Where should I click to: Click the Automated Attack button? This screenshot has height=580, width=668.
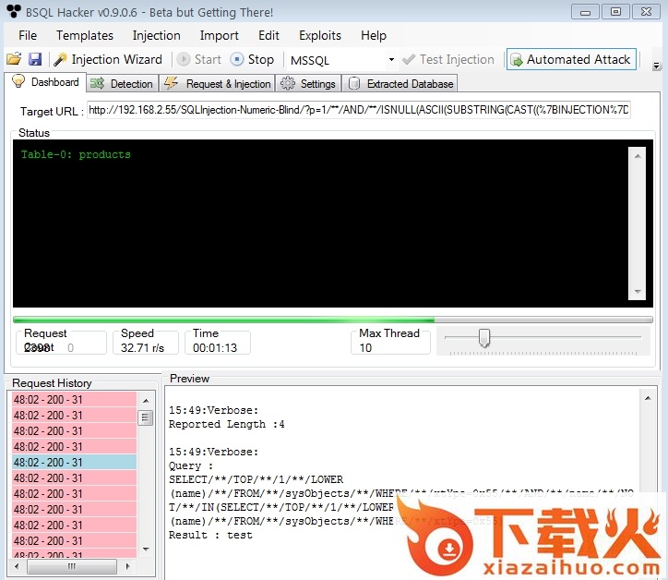point(570,59)
